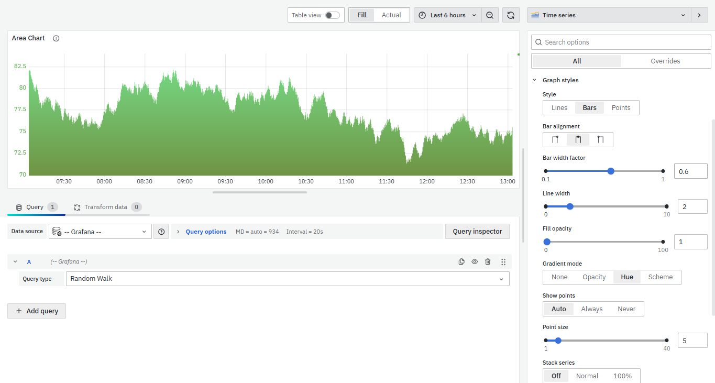
Task: Switch to the Transform data tab
Action: coord(106,207)
